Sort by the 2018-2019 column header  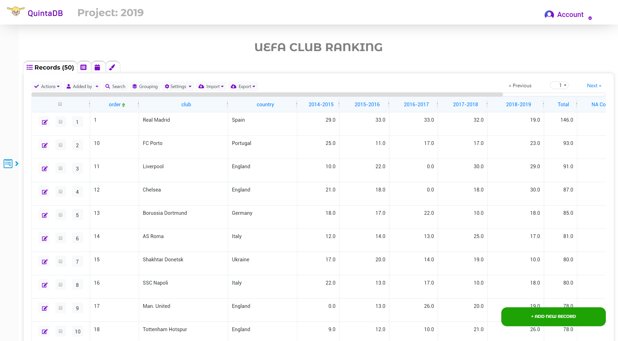tap(518, 104)
